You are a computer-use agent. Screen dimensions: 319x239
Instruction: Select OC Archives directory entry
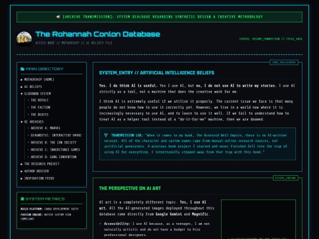pyautogui.click(x=34, y=122)
